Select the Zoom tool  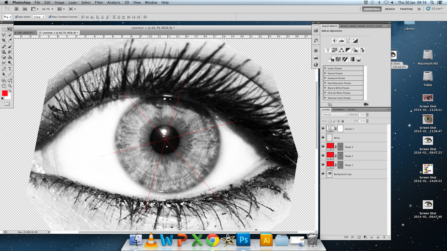click(10, 86)
